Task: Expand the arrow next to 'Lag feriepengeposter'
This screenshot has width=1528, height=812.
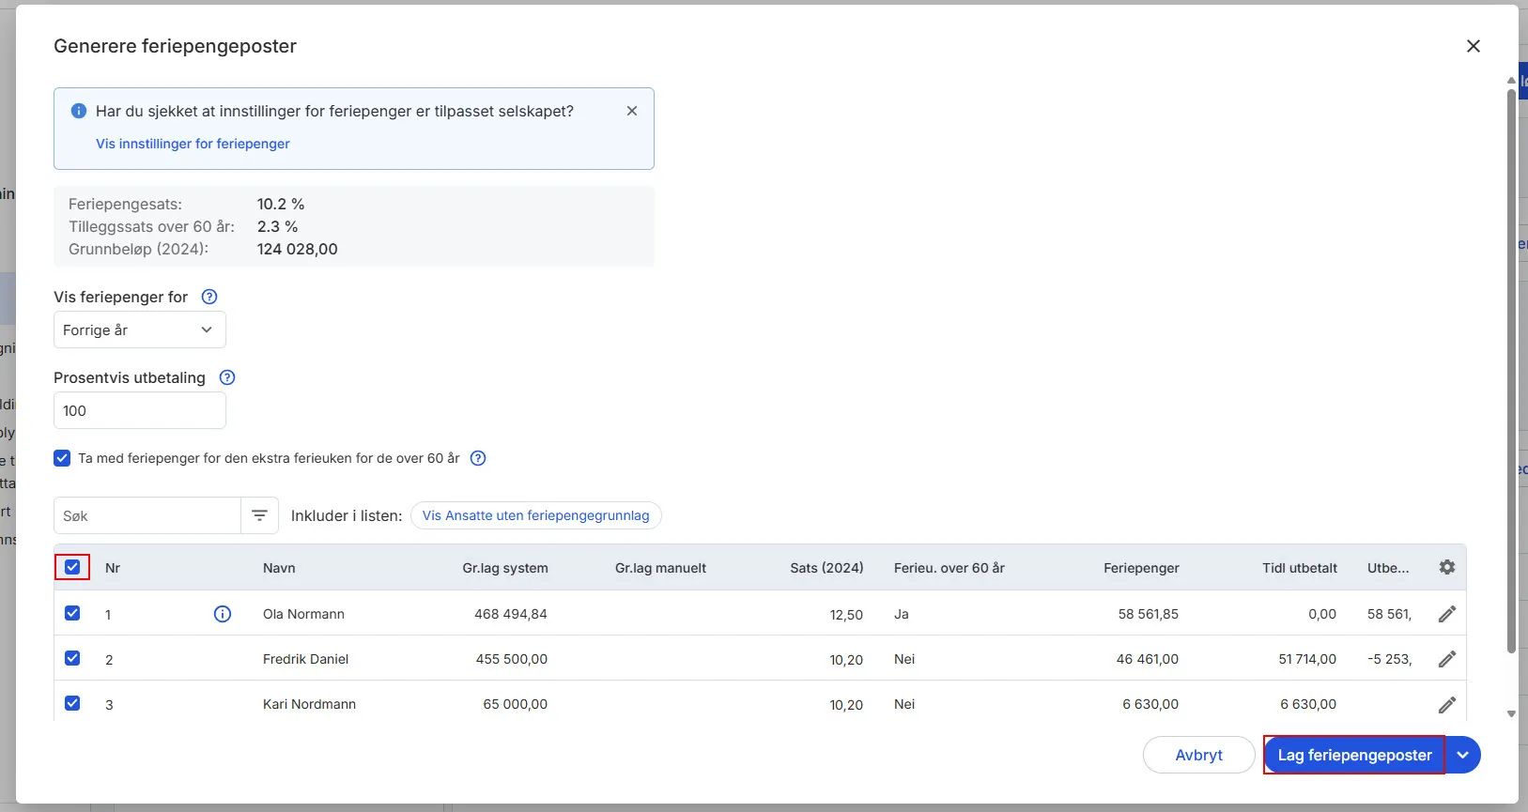Action: 1463,755
